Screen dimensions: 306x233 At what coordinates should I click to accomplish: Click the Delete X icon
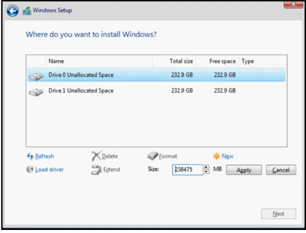click(x=96, y=156)
